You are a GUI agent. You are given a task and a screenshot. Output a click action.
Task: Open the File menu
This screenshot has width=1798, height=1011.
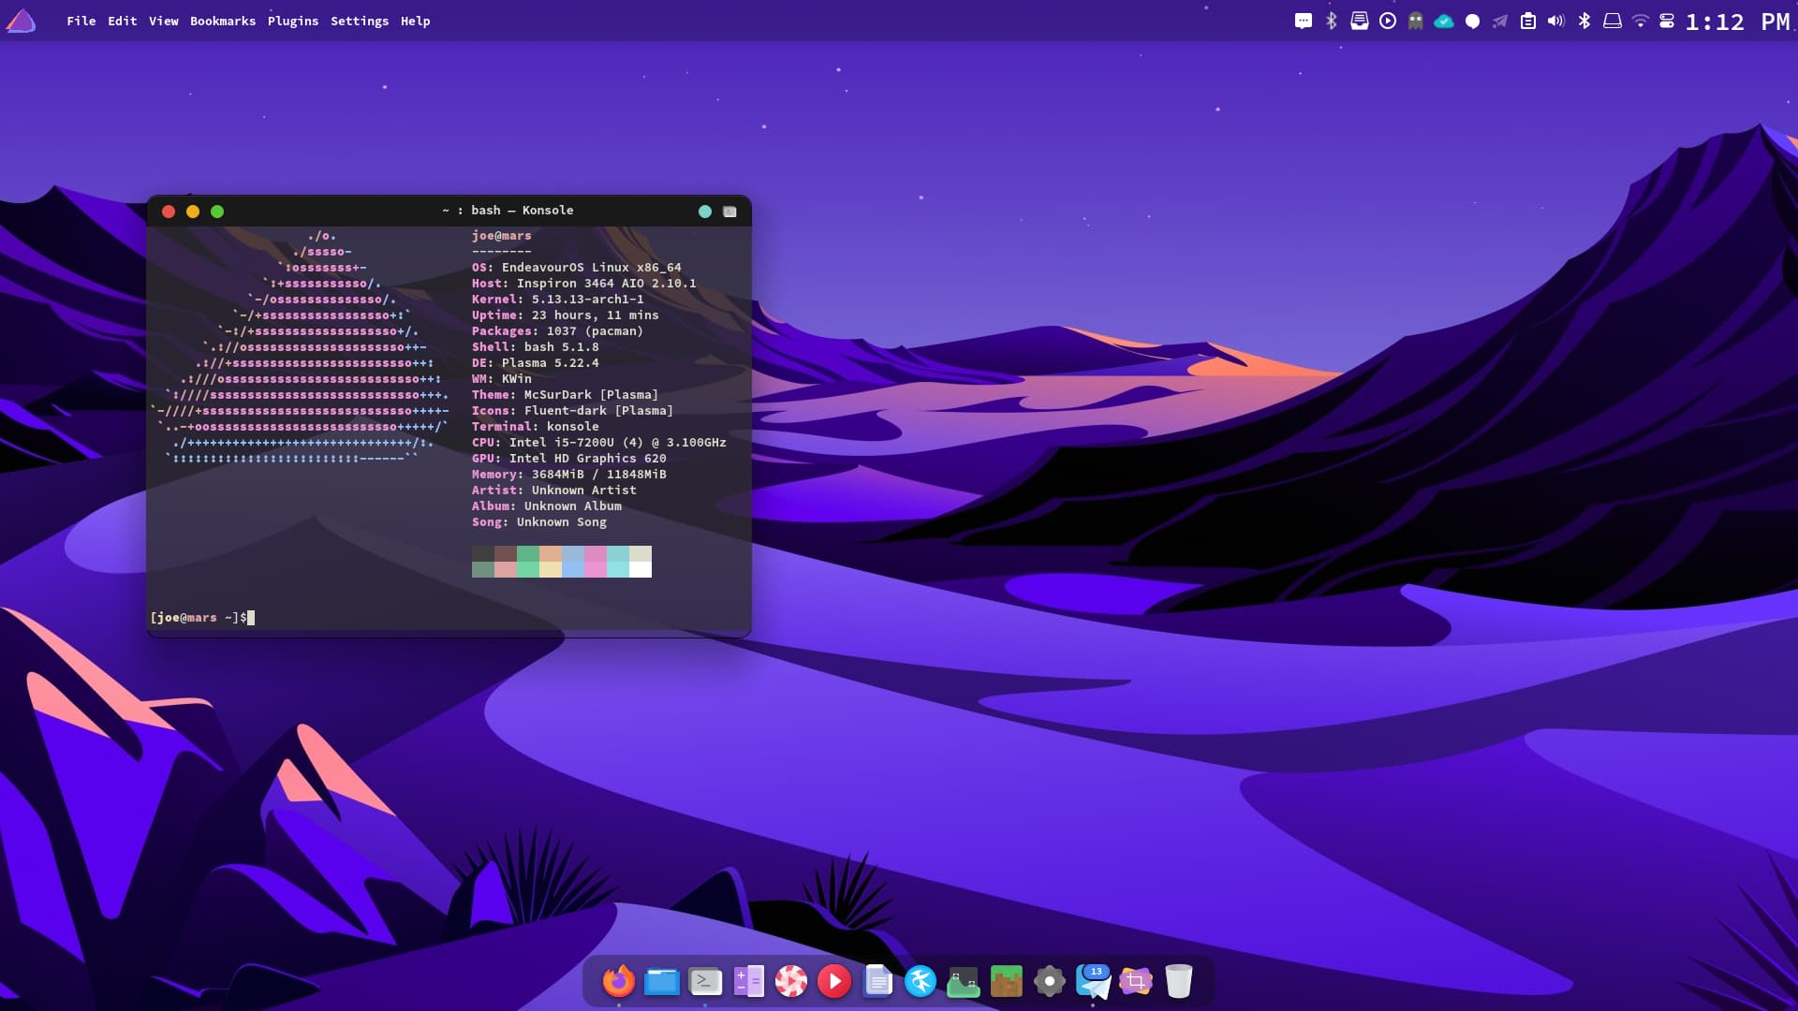click(81, 21)
